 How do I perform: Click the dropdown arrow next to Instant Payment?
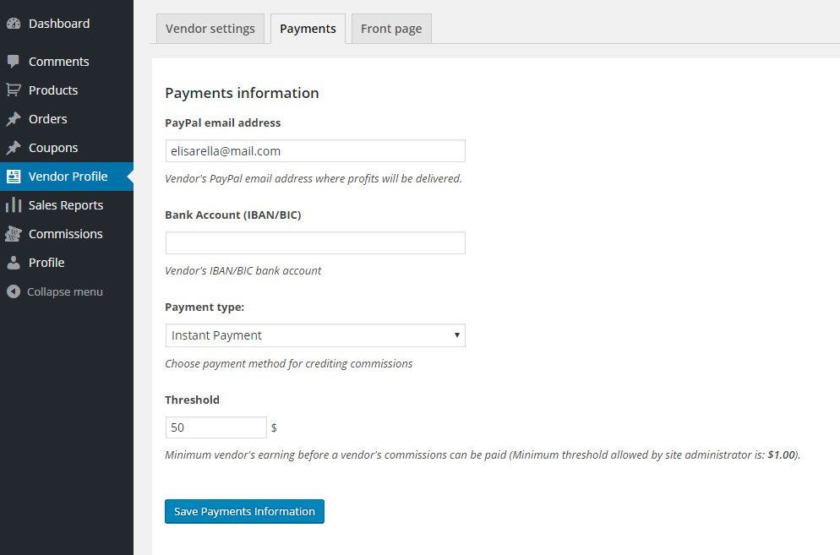456,335
